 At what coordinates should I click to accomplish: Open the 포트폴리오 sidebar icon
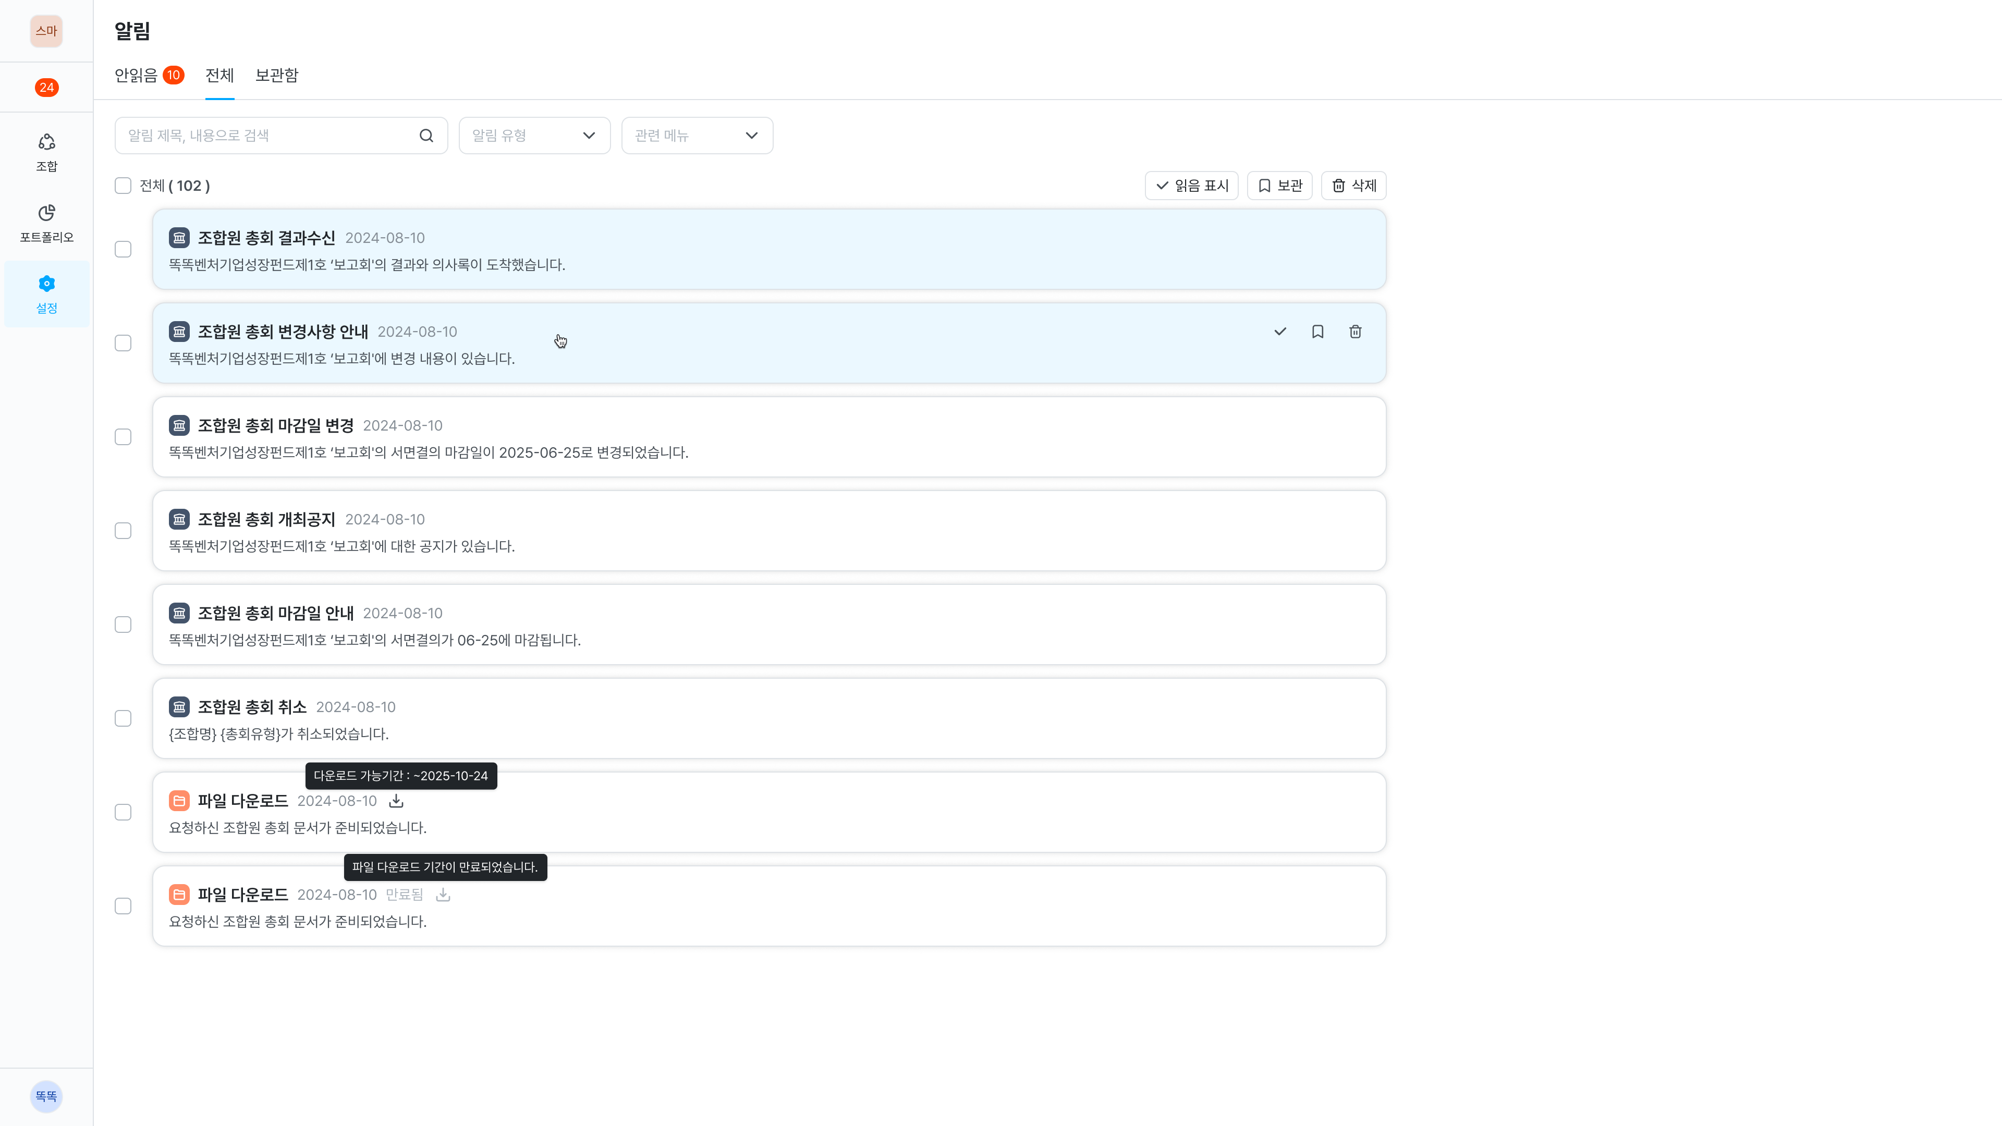[x=46, y=213]
